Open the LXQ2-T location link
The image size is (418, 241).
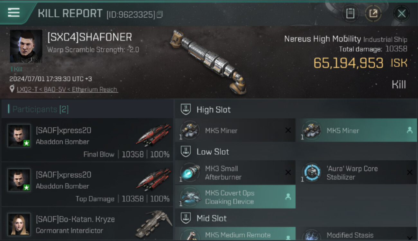coord(67,89)
